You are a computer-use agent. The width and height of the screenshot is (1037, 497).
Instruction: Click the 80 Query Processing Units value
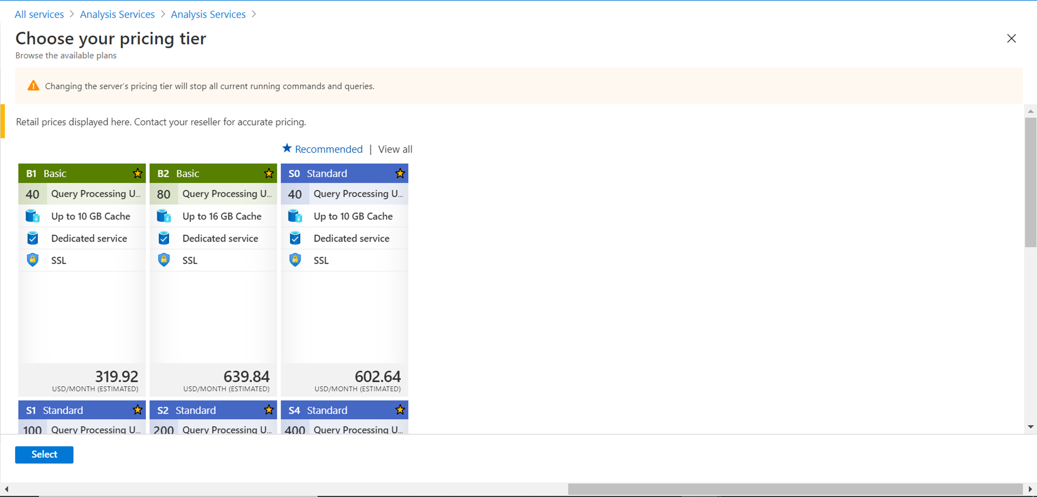164,194
